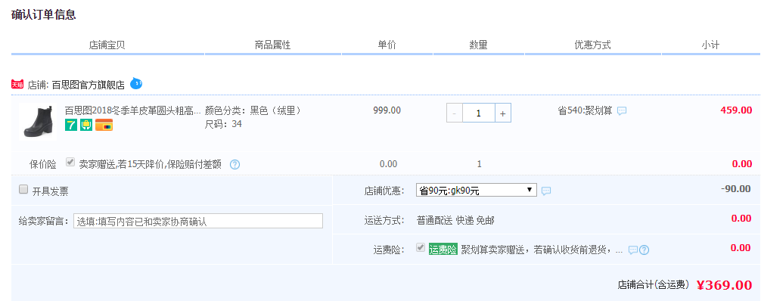Click the 优惠方式 column header

click(x=592, y=45)
